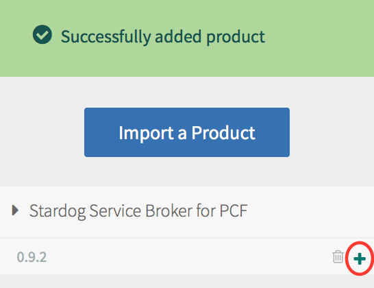The height and width of the screenshot is (288, 374).
Task: Add Stardog 0.9.2 using the plus icon
Action: pyautogui.click(x=360, y=259)
